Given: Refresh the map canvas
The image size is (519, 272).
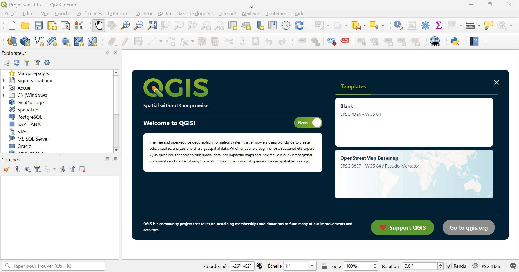Looking at the screenshot, I should click(299, 25).
